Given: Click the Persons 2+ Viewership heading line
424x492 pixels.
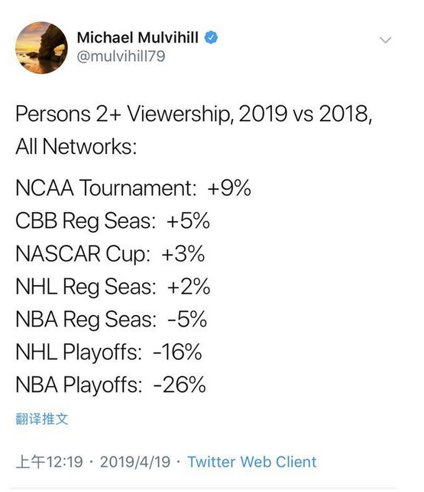Looking at the screenshot, I should 193,114.
